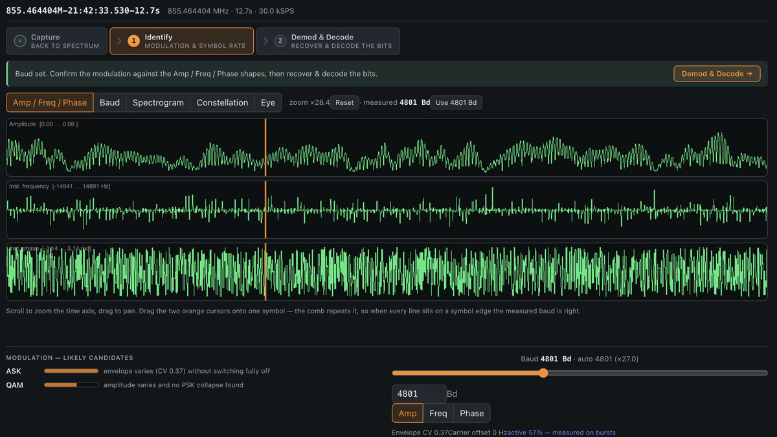Open the Constellation tab

[x=222, y=102]
